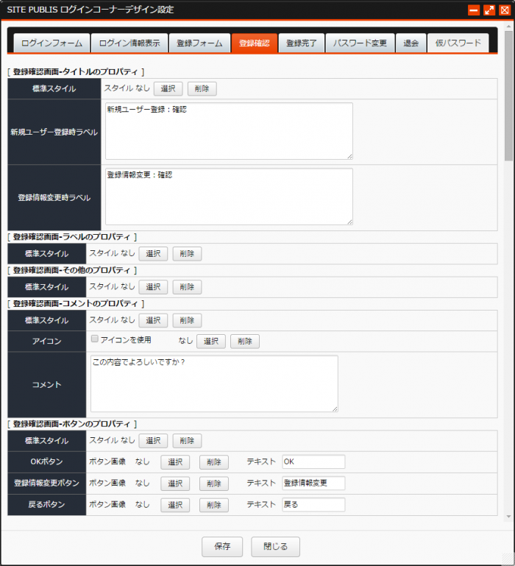The height and width of the screenshot is (566, 515).
Task: Minimize the SITE PUBLIS dialog window
Action: (x=474, y=10)
